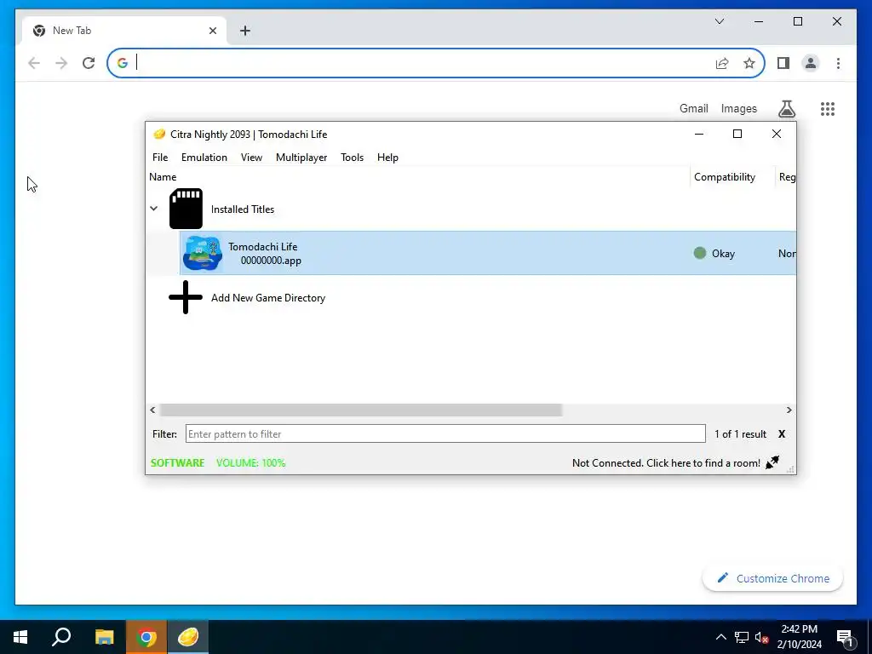Click the green Okay compatibility dot
The image size is (872, 654).
[x=700, y=253]
